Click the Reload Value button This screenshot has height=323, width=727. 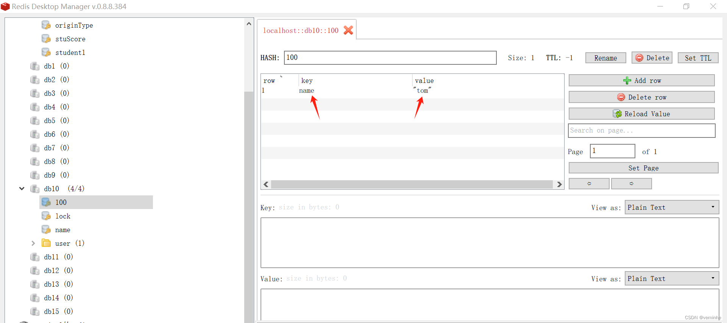tap(641, 114)
